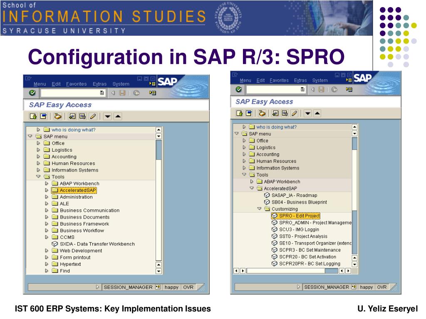Collapse AcceleratedSAP folder in right window tree
Viewport: 426px width, 319px height.
[x=252, y=188]
